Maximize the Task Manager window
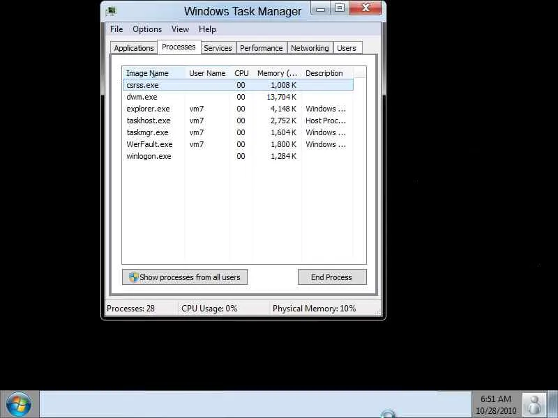 pos(340,8)
